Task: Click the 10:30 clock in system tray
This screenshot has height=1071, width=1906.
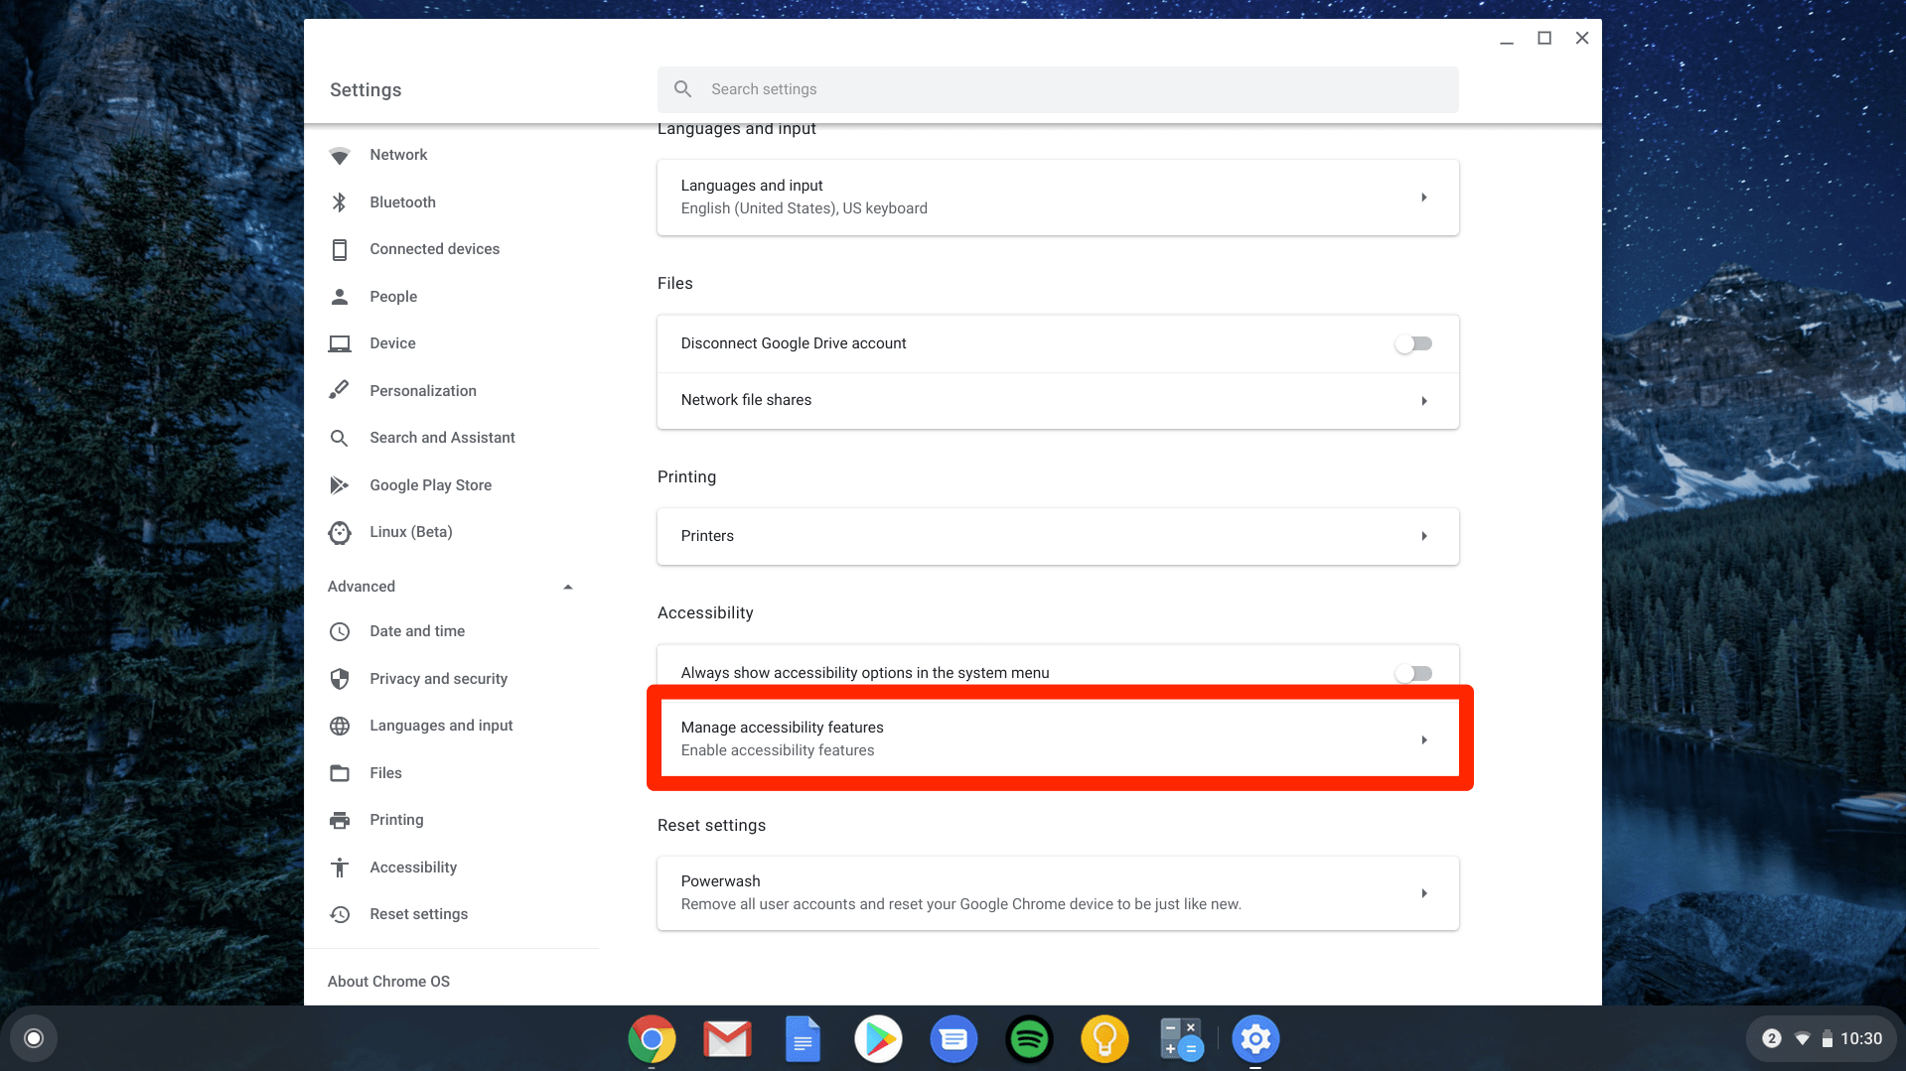Action: click(x=1861, y=1038)
